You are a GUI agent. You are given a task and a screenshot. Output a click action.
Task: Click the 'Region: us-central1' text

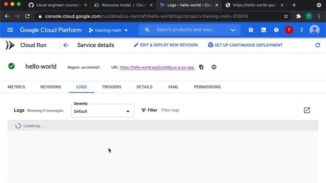[x=84, y=67]
